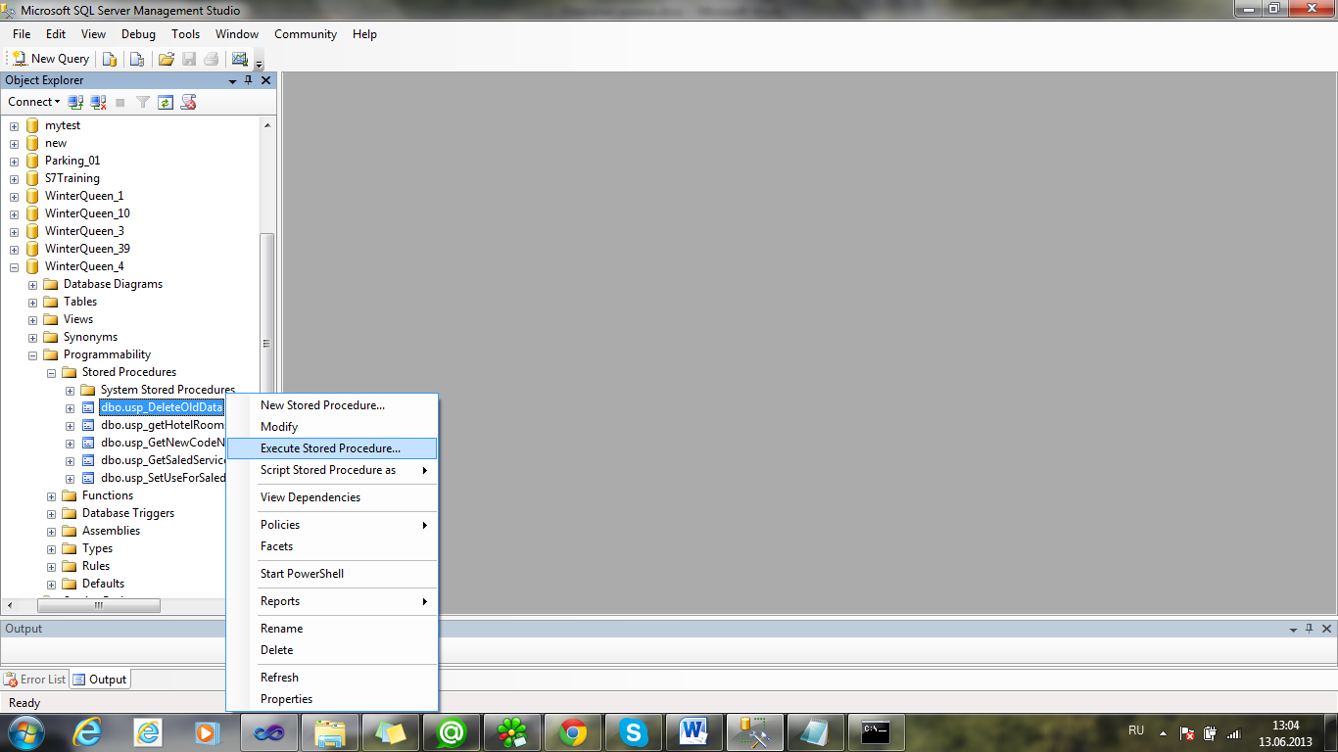Image resolution: width=1338 pixels, height=752 pixels.
Task: Show hidden tray icons arrow
Action: [1163, 732]
